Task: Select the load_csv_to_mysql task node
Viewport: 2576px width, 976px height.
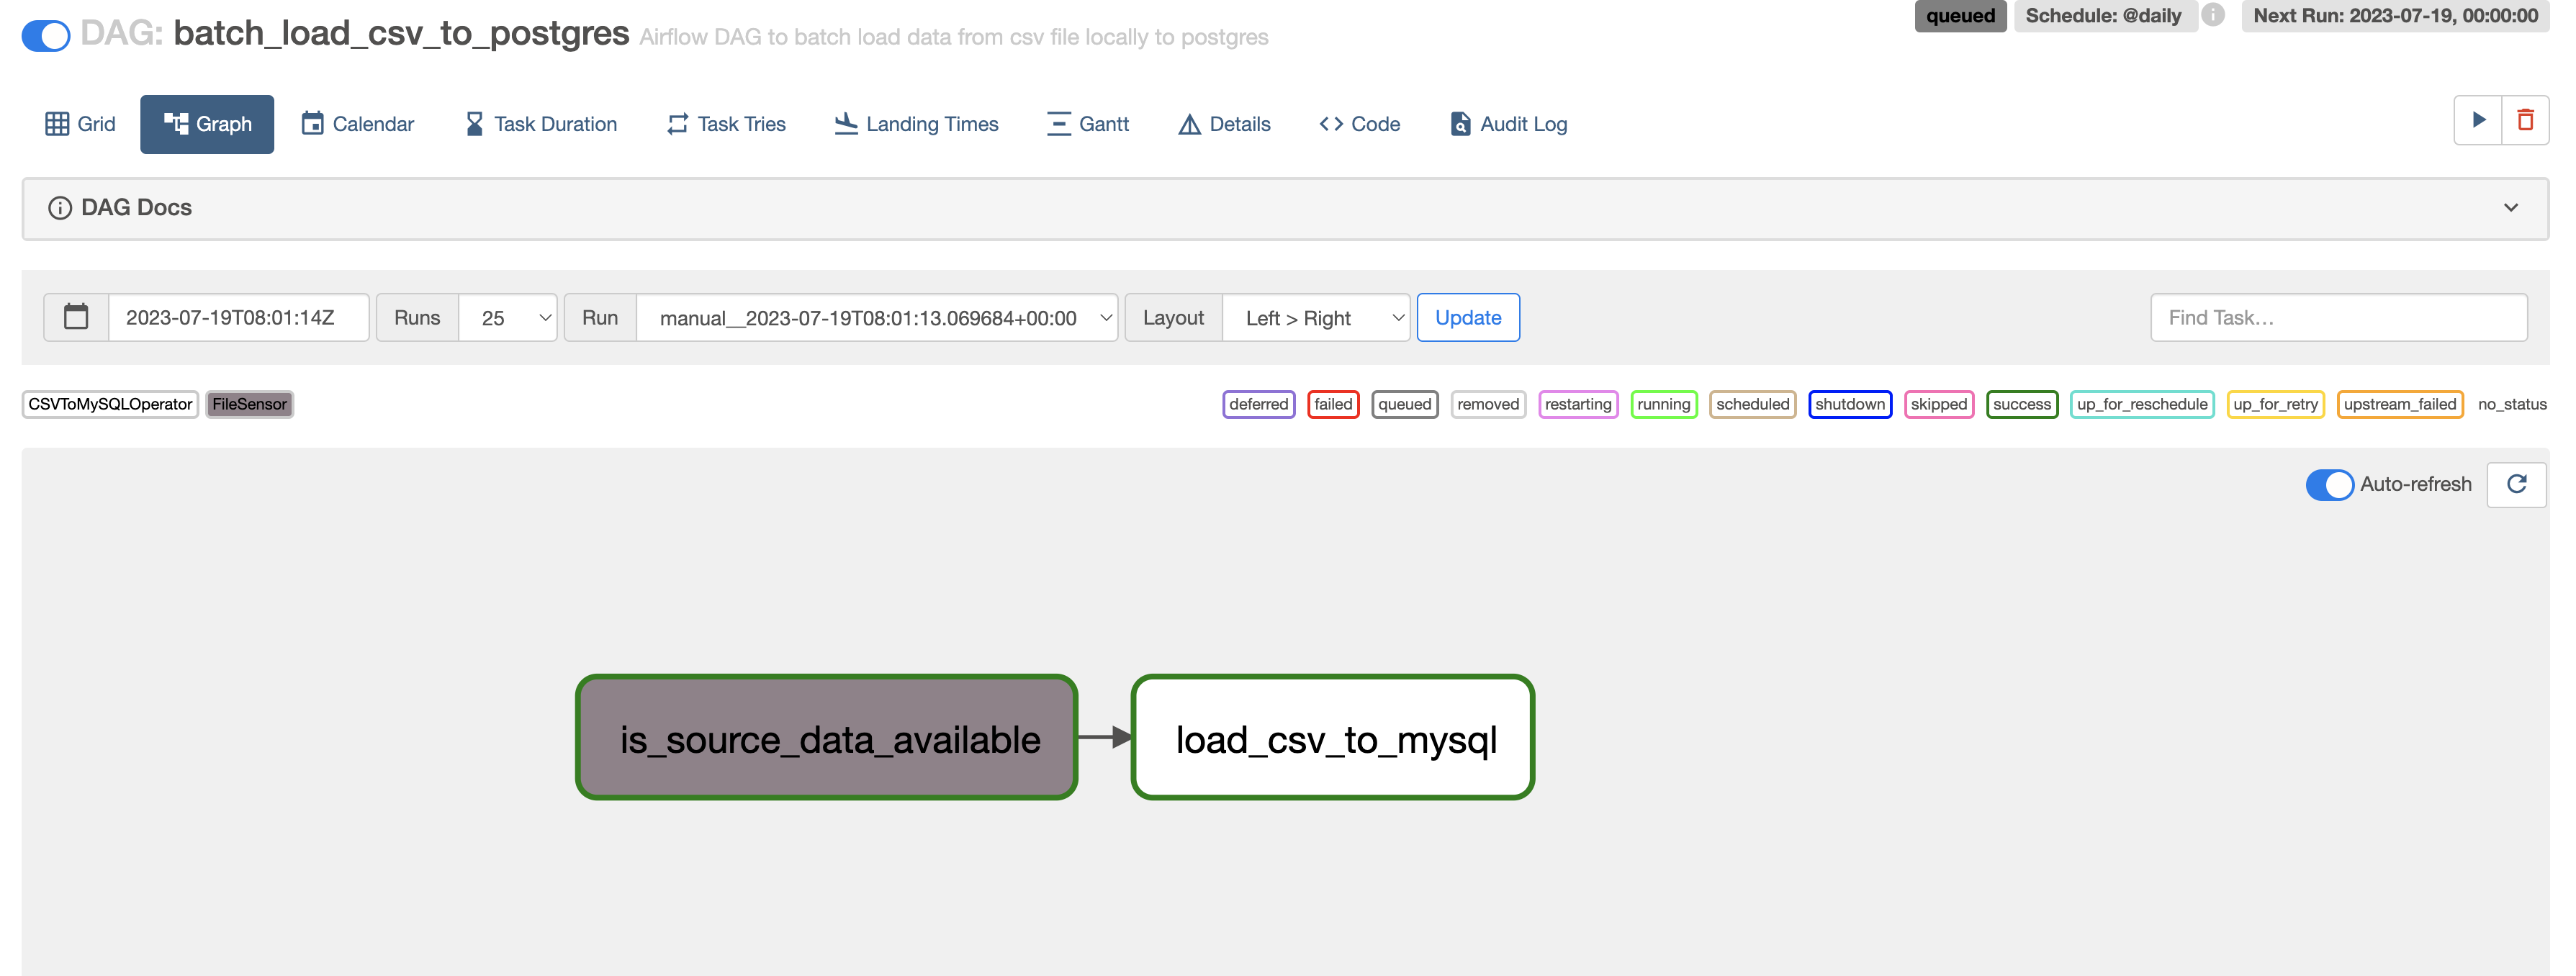Action: coord(1332,738)
